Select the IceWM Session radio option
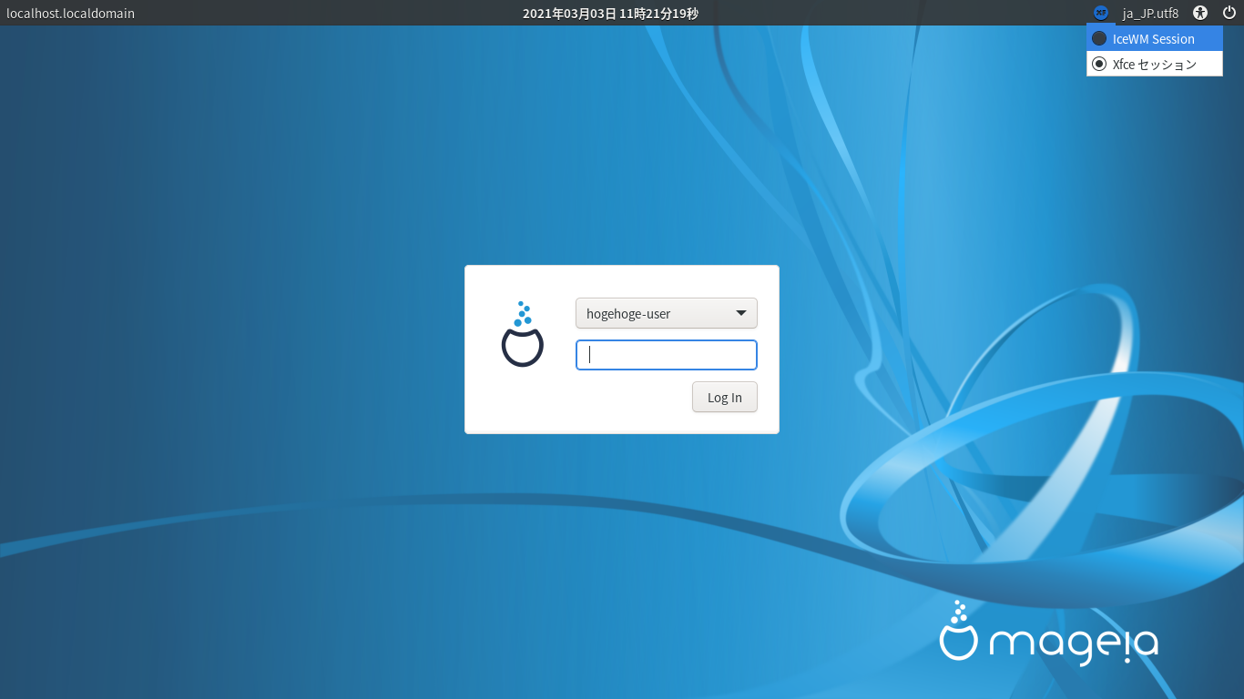The height and width of the screenshot is (699, 1244). pos(1155,38)
